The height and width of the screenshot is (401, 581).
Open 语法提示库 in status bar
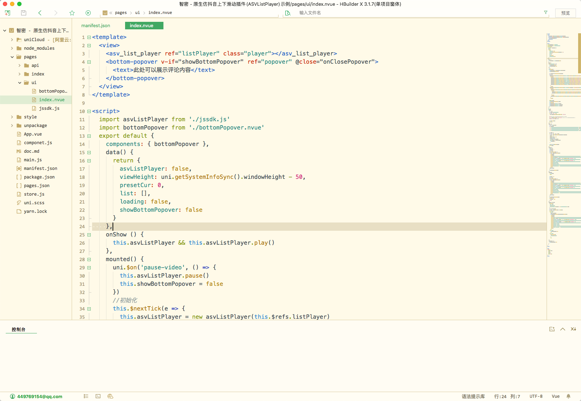click(x=473, y=396)
